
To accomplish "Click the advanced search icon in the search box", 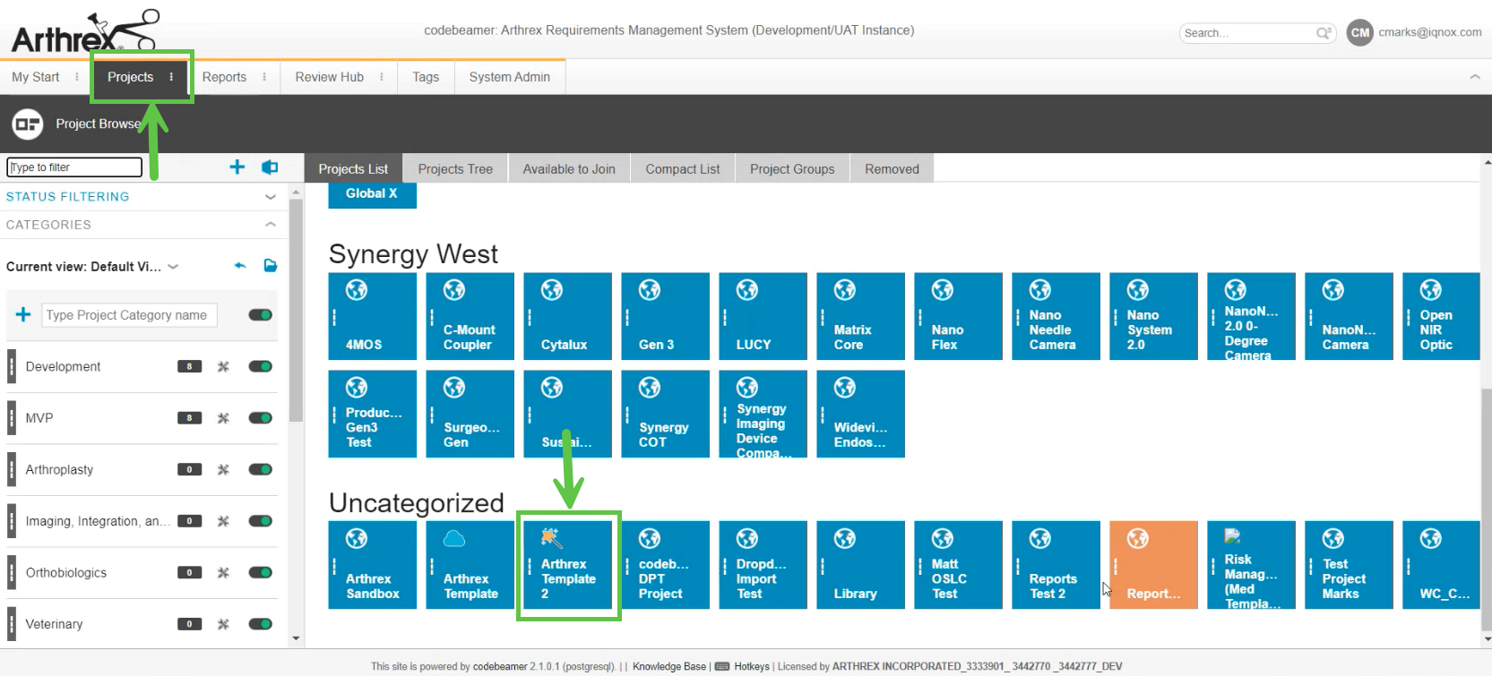I will (1324, 33).
